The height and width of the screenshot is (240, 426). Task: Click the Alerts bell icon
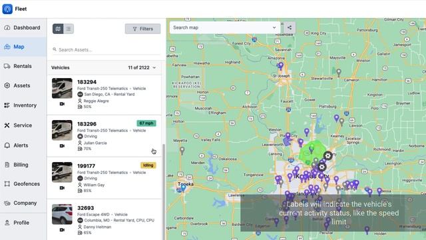[7, 145]
